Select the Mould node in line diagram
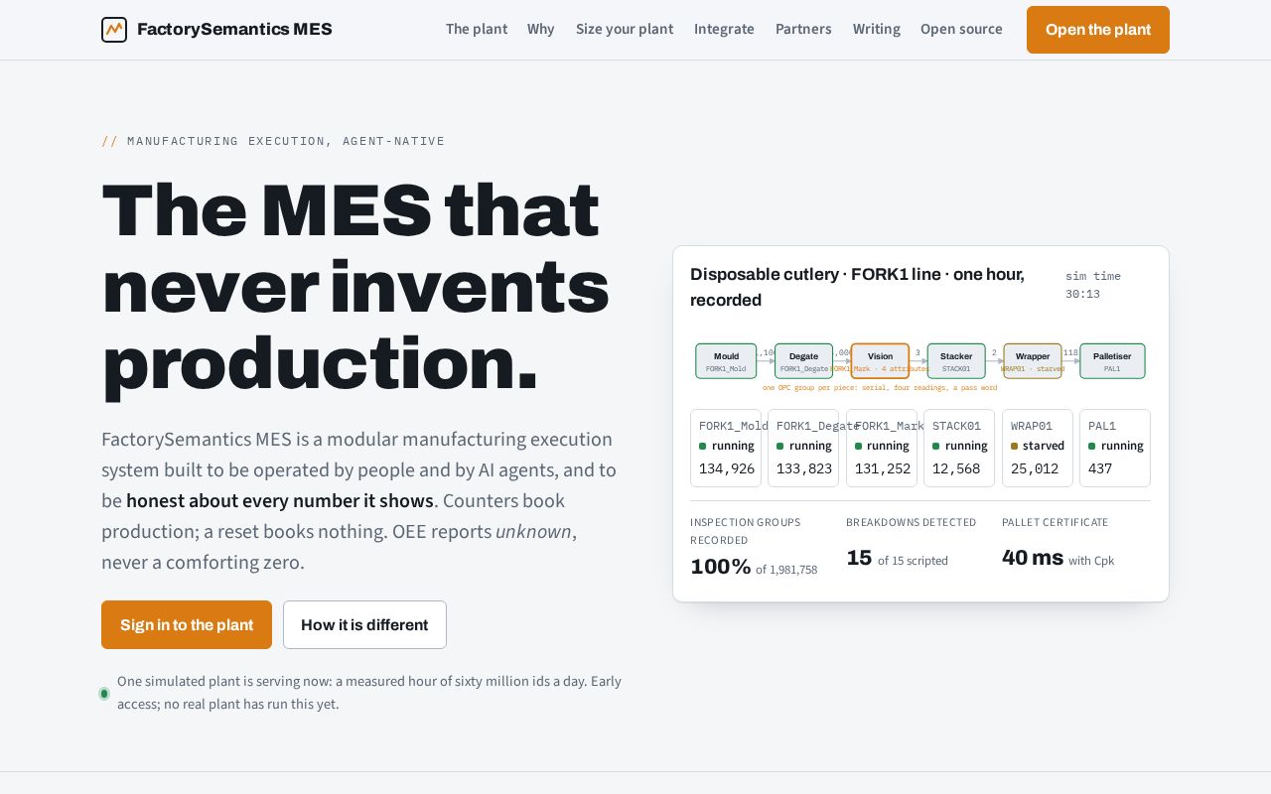Viewport: 1271px width, 794px height. (x=726, y=361)
